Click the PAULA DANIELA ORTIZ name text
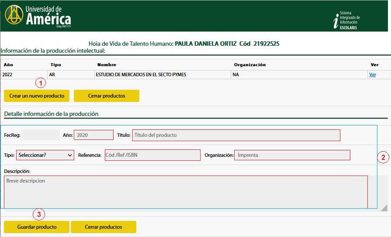 (x=206, y=44)
